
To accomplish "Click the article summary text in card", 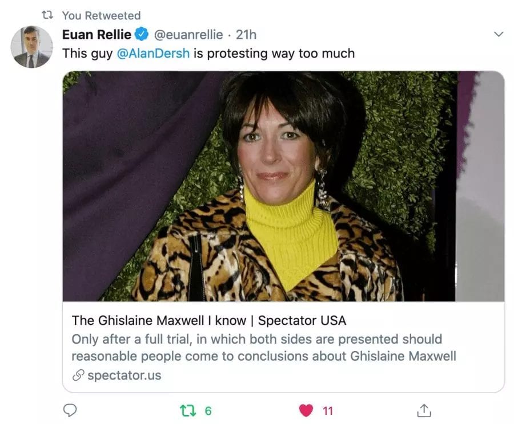I will tap(263, 348).
